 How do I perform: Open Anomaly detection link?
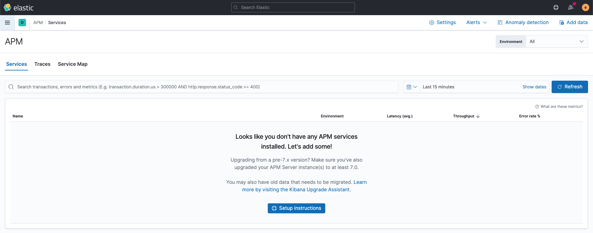[523, 23]
